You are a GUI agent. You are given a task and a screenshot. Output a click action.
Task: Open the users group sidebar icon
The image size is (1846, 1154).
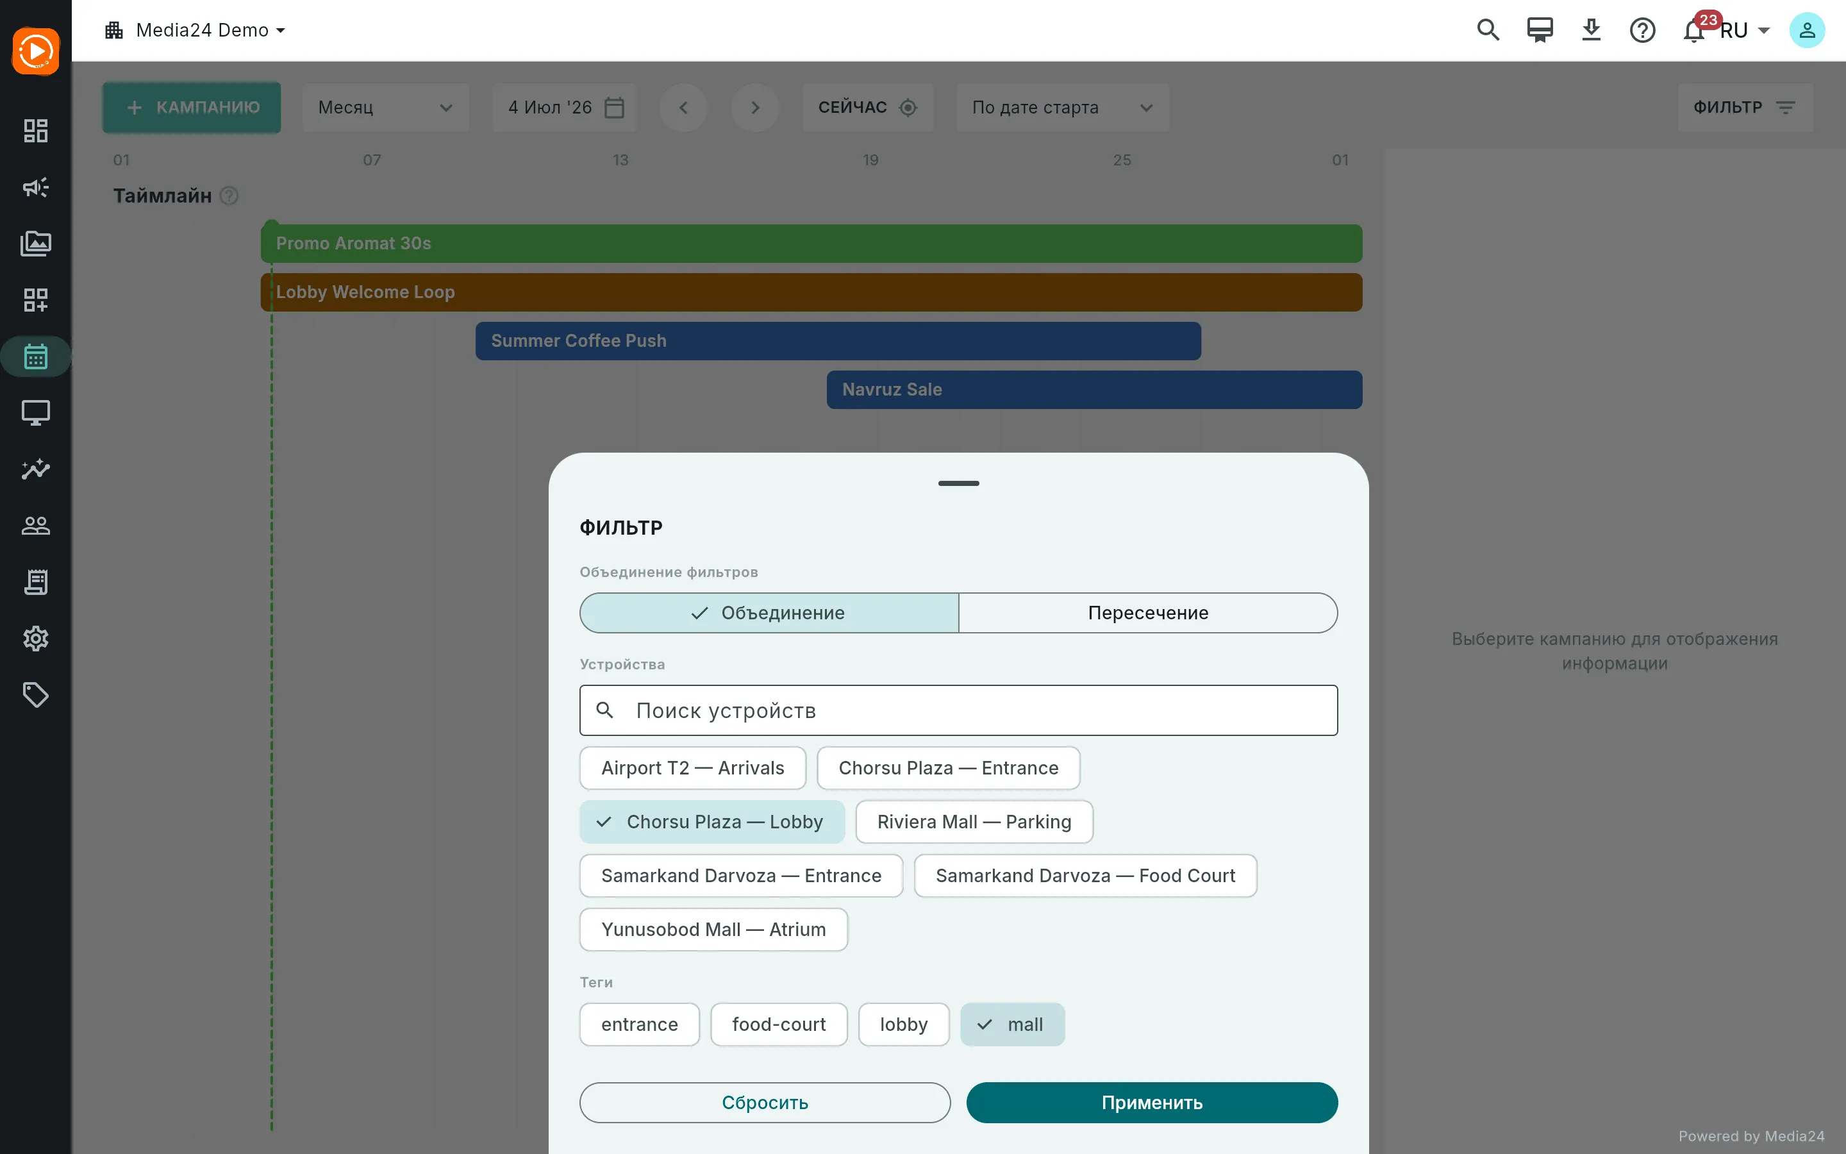pos(36,526)
